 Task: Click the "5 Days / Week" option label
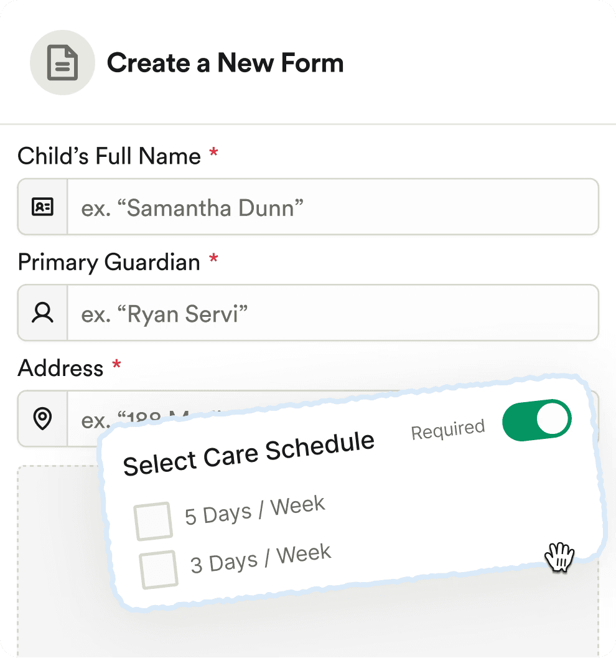click(x=255, y=510)
